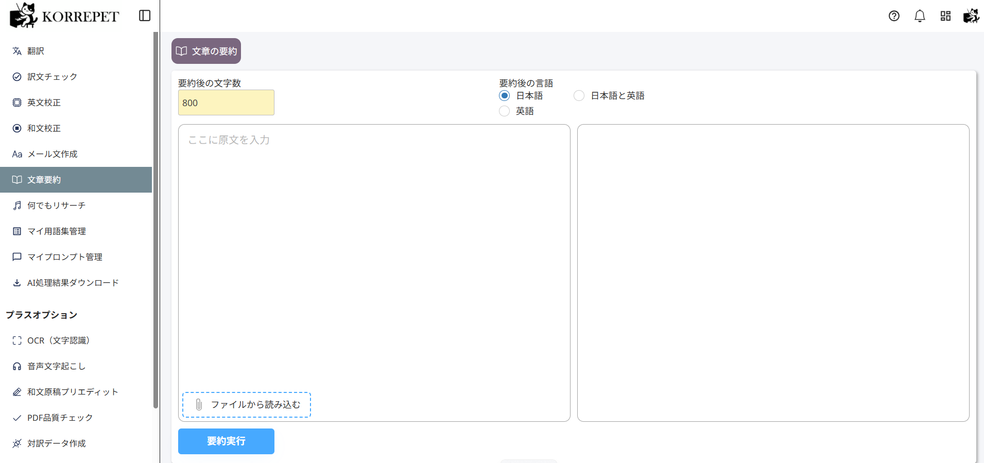Select the 英語 summary language option
This screenshot has height=463, width=984.
(x=505, y=111)
